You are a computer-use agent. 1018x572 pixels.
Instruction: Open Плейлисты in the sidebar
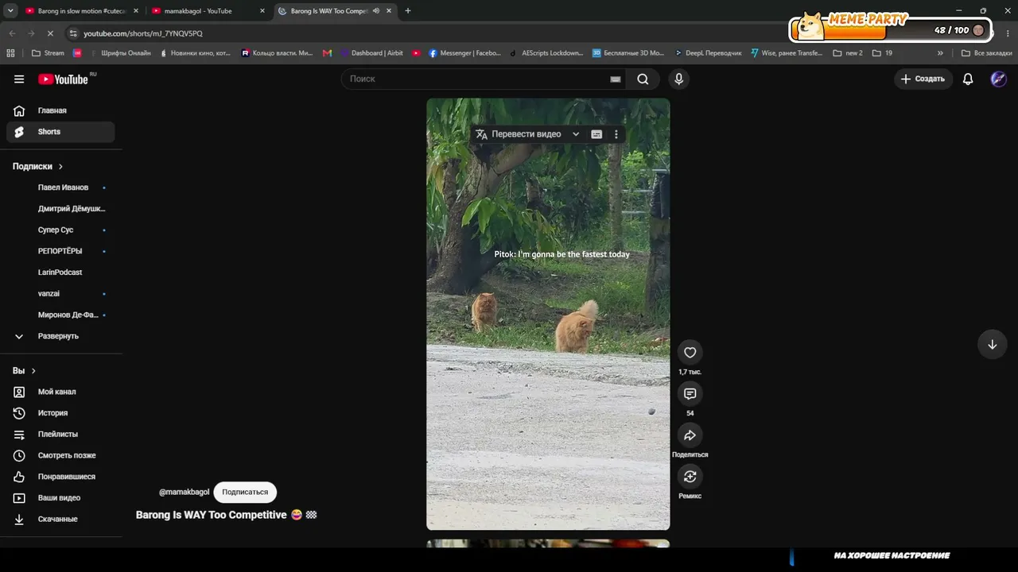[60, 435]
